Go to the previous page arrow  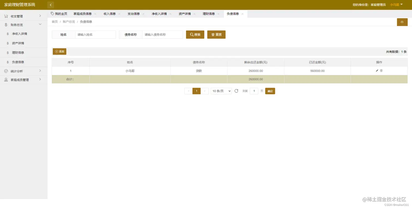(188, 91)
